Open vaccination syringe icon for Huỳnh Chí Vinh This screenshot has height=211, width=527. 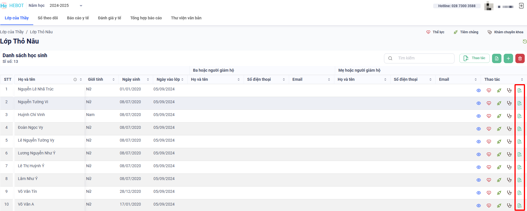point(499,116)
